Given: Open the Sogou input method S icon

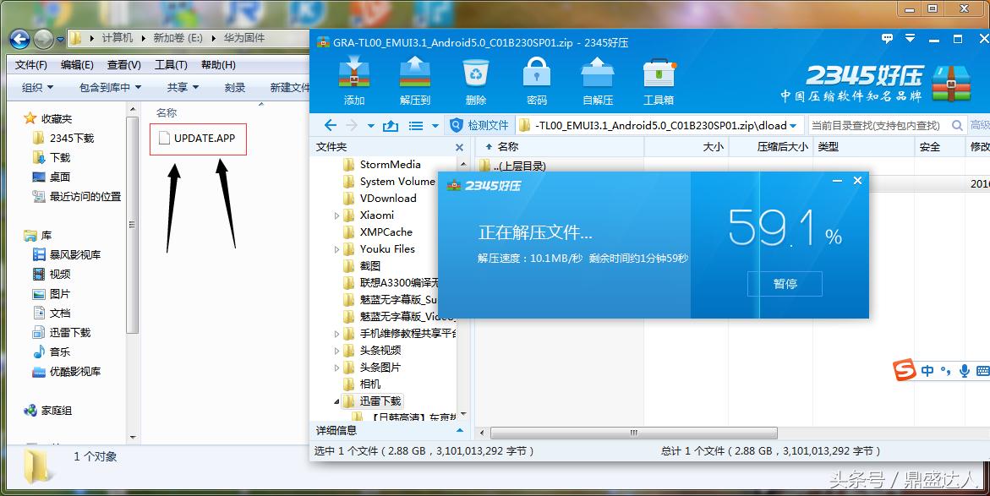Looking at the screenshot, I should tap(905, 370).
